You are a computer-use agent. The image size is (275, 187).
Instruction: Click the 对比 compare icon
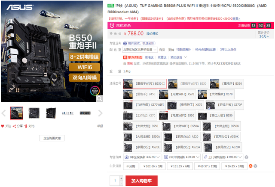point(26,126)
